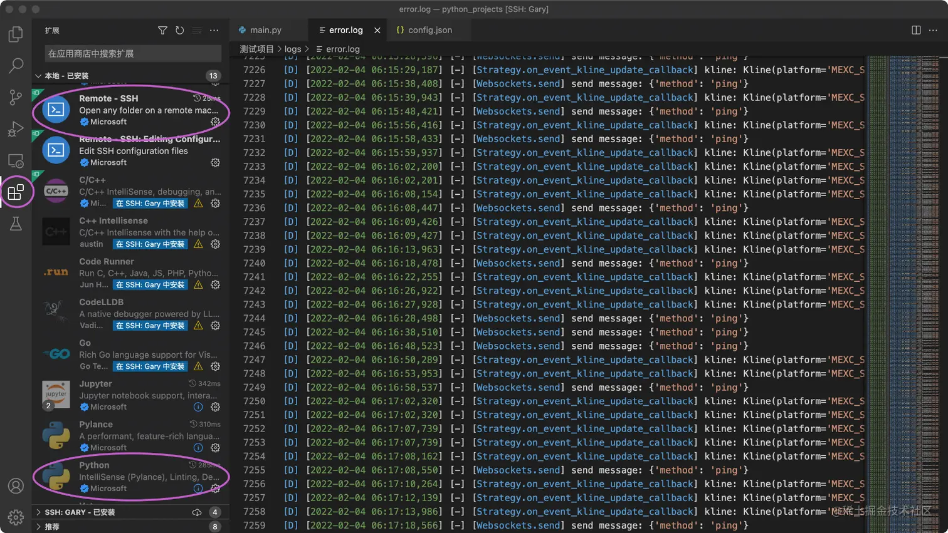Open the Explorer view in activity bar

(16, 34)
